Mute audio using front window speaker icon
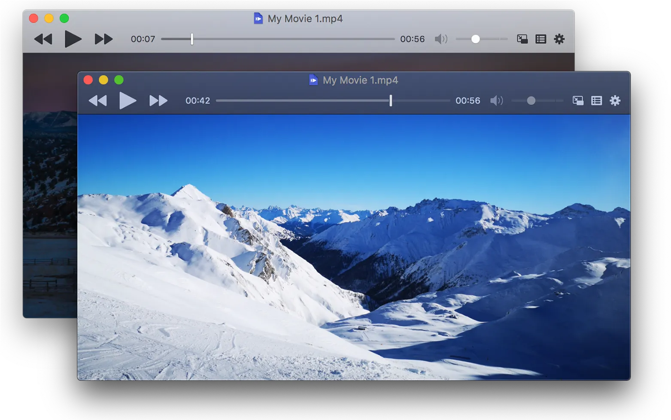Screen dimensions: 671x420 click(x=496, y=101)
